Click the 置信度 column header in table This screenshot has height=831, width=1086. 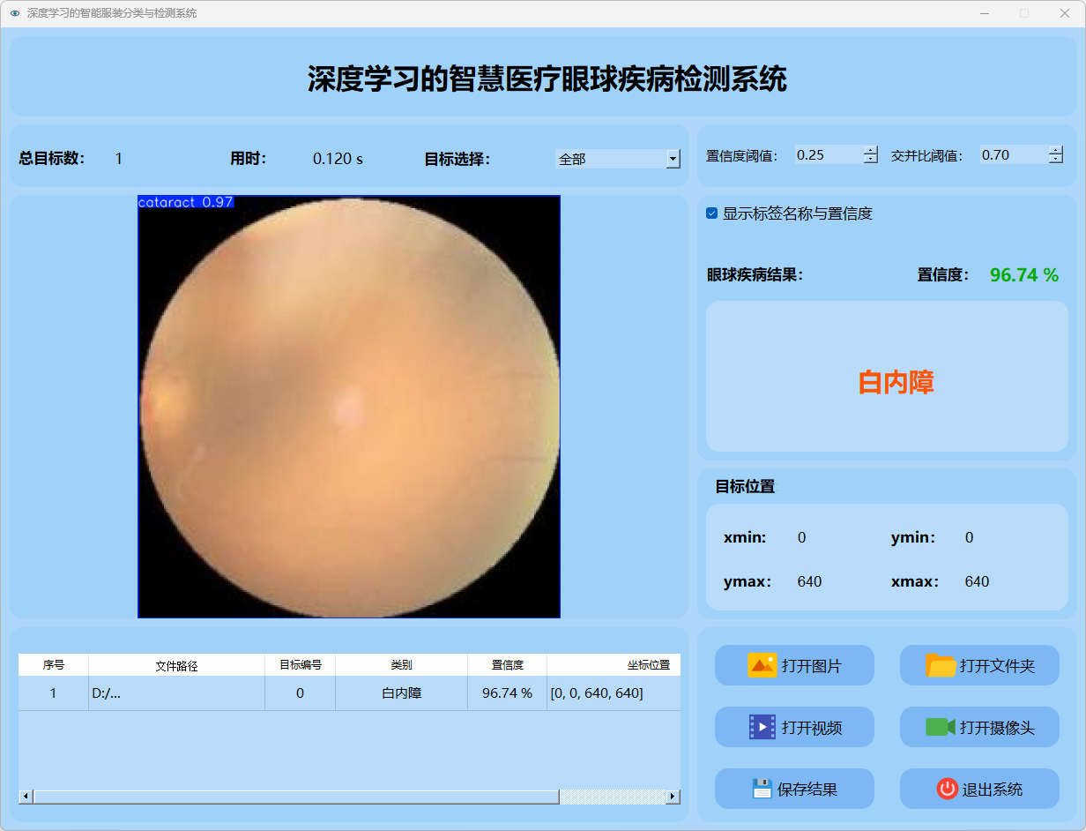coord(507,665)
